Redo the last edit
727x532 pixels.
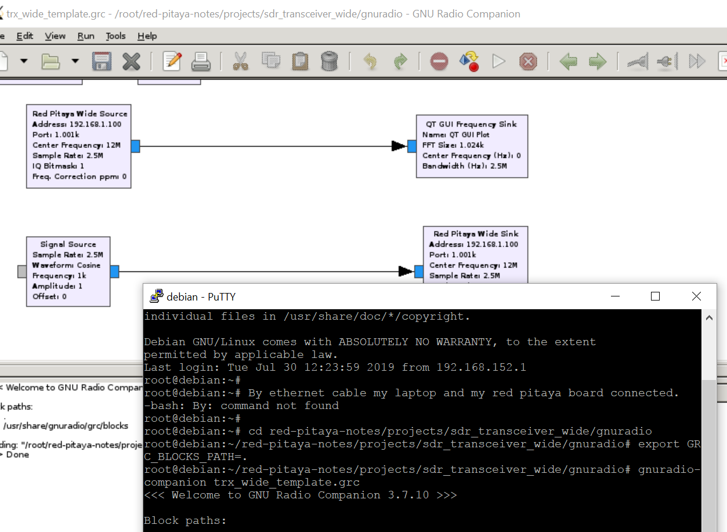pyautogui.click(x=399, y=61)
